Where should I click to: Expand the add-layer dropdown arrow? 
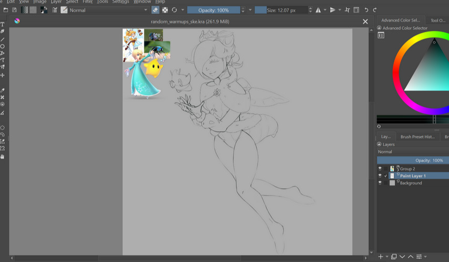click(387, 257)
